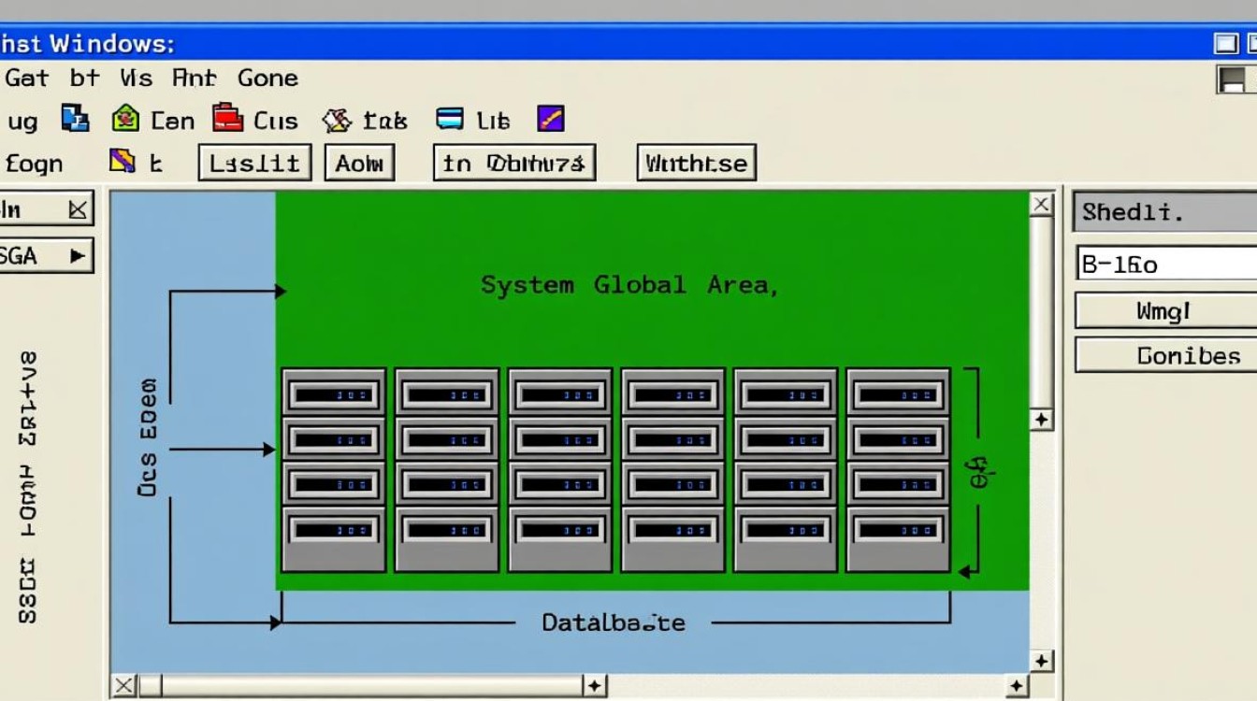Image resolution: width=1257 pixels, height=701 pixels.
Task: Click the pencil icon labeled "tak"
Action: 337,120
